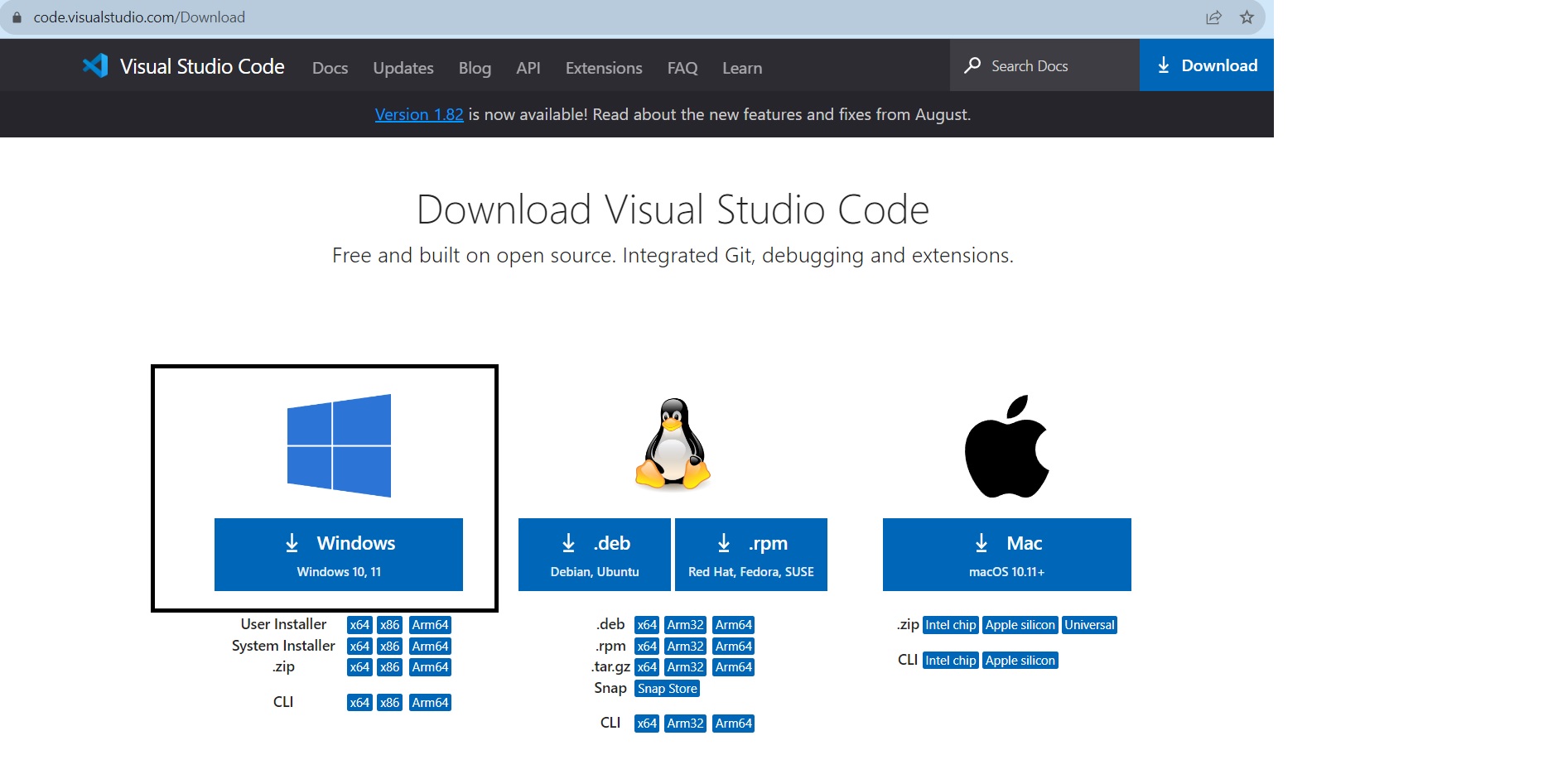Open the FAQ page
This screenshot has height=779, width=1553.
(682, 68)
